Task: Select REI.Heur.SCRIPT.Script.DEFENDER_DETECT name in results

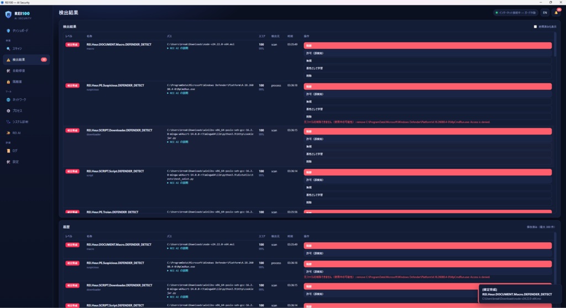Action: point(115,171)
